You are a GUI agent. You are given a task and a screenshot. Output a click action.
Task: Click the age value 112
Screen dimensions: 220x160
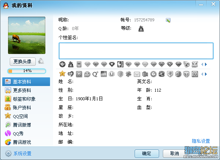[158, 90]
